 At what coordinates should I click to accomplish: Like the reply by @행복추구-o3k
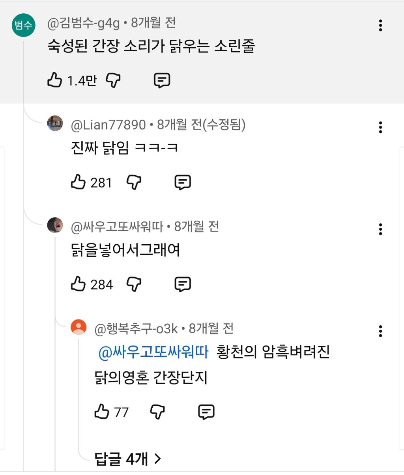(102, 412)
